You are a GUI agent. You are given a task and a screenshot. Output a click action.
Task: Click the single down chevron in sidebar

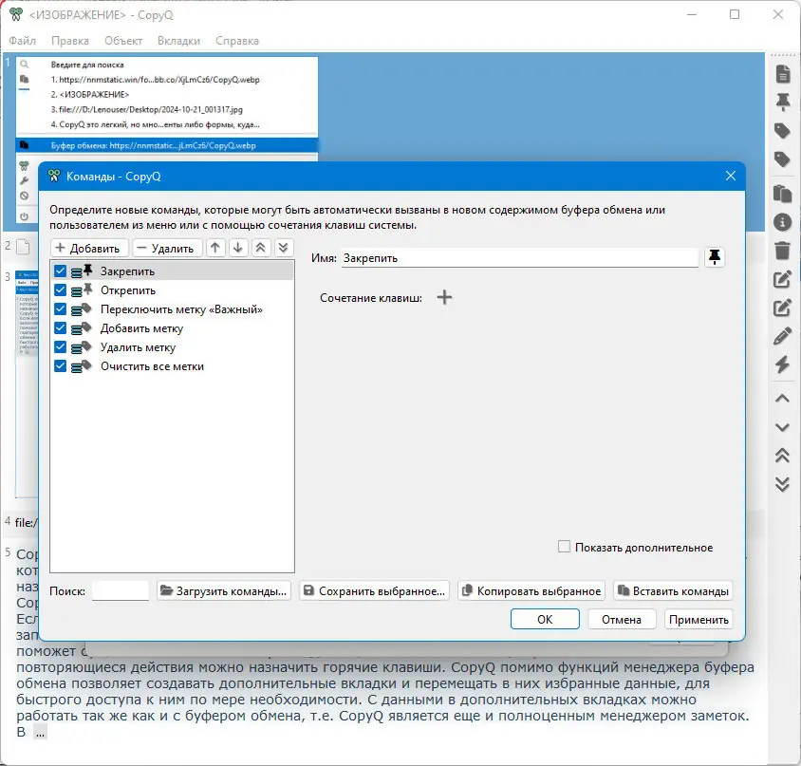(783, 427)
